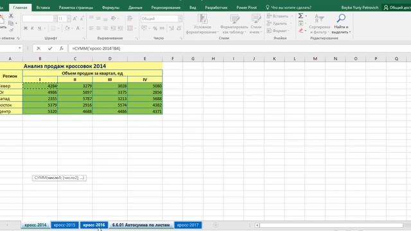Click Удалить cells button
This screenshot has width=411, height=231.
(279, 24)
